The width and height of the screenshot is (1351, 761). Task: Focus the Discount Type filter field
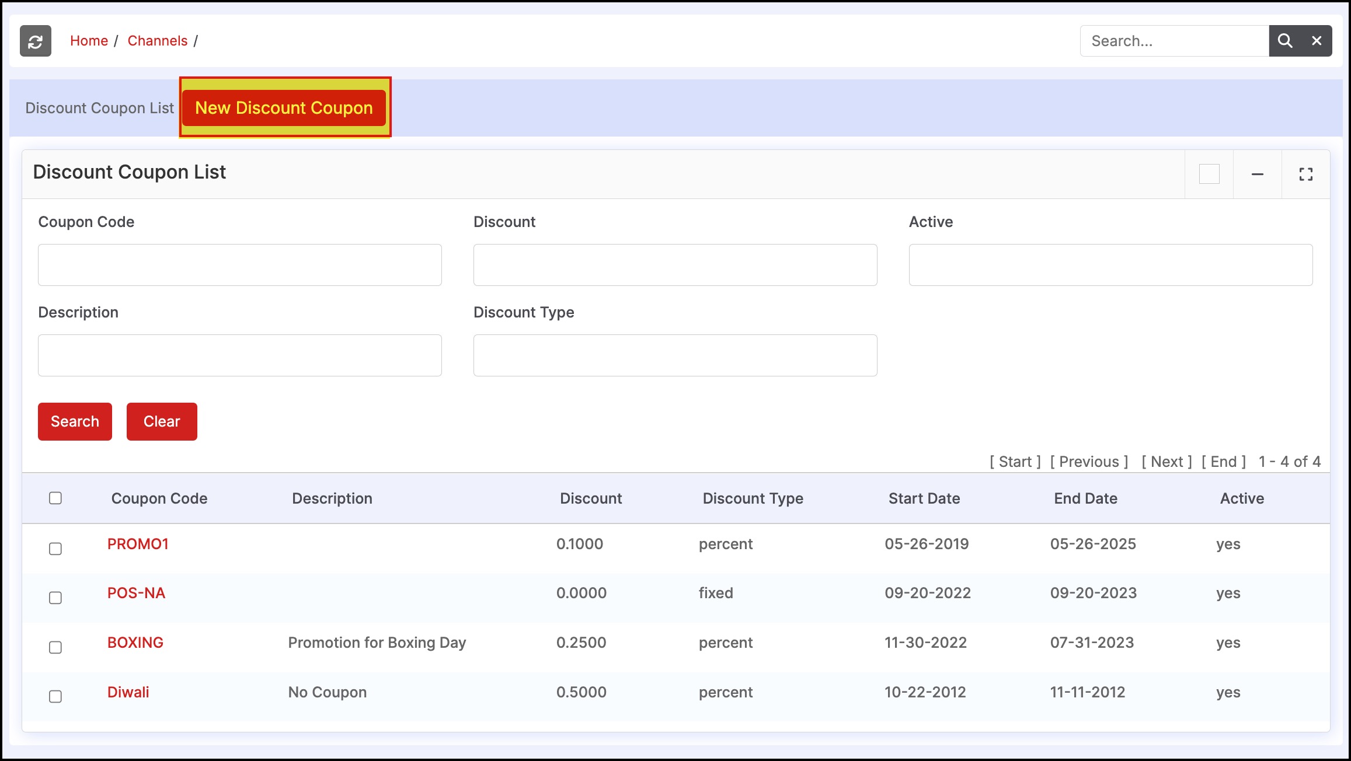675,355
